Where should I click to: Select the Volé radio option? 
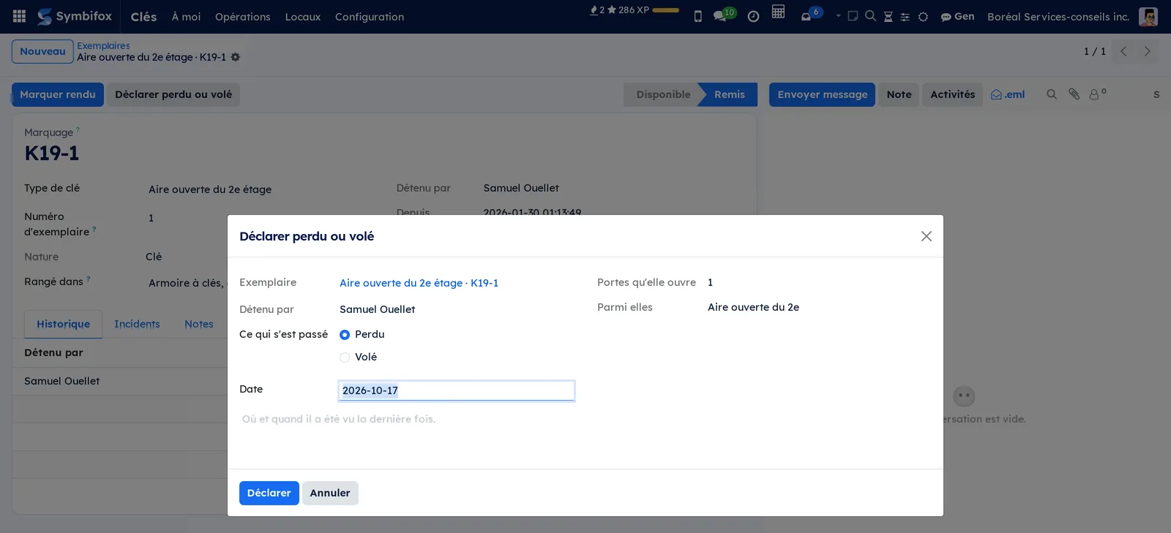pos(345,358)
